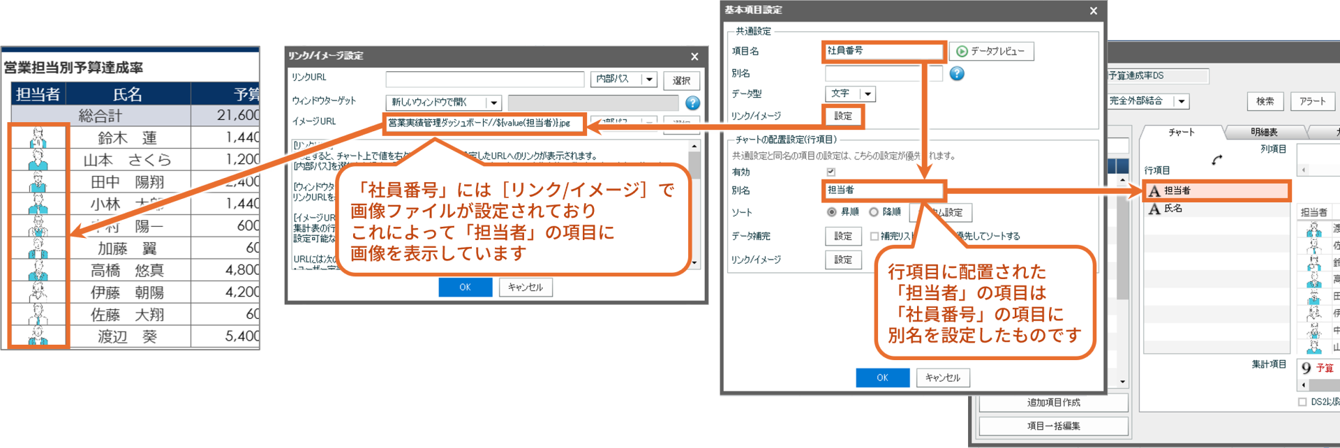
Task: Switch to the 明細表 tab
Action: point(1264,132)
